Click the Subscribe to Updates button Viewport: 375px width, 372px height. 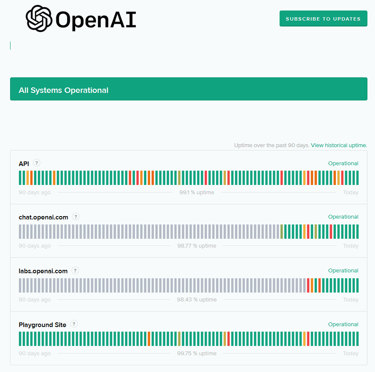point(323,19)
